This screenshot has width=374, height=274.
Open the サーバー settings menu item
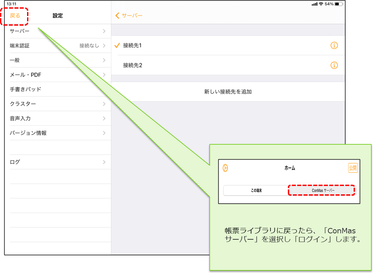tap(57, 31)
